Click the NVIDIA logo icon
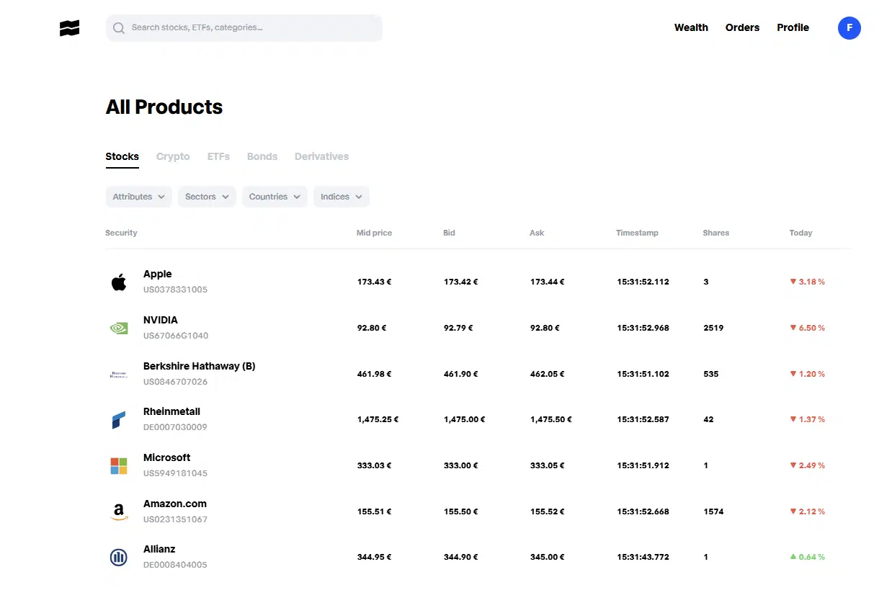This screenshot has height=590, width=892. [119, 328]
